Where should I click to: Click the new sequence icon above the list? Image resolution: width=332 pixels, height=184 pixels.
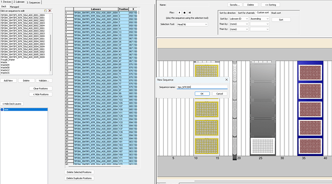46,11
